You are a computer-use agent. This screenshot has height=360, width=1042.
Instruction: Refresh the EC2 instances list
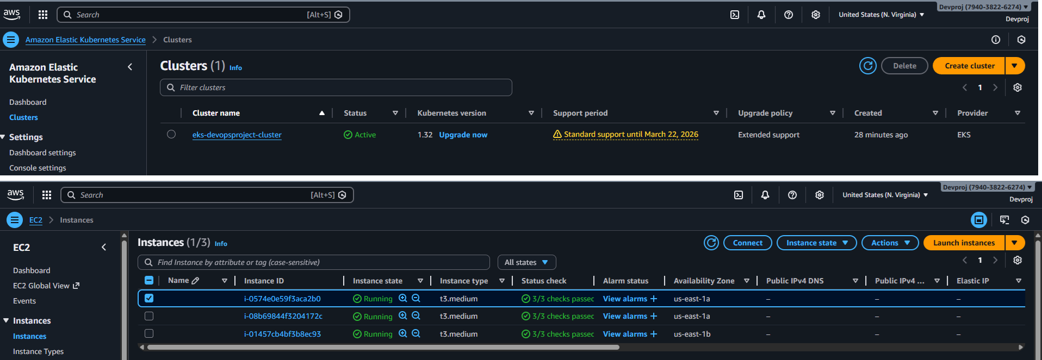[711, 243]
